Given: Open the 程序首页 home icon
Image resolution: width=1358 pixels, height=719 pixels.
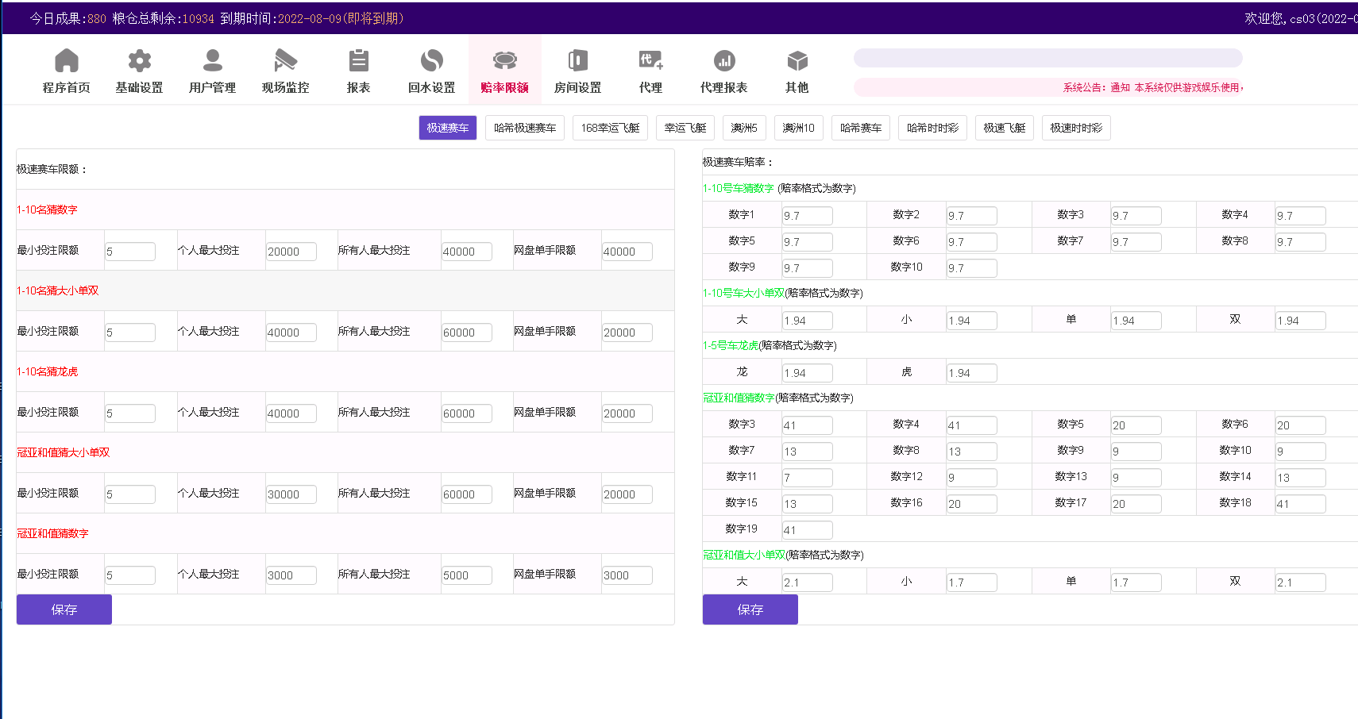Looking at the screenshot, I should (67, 61).
